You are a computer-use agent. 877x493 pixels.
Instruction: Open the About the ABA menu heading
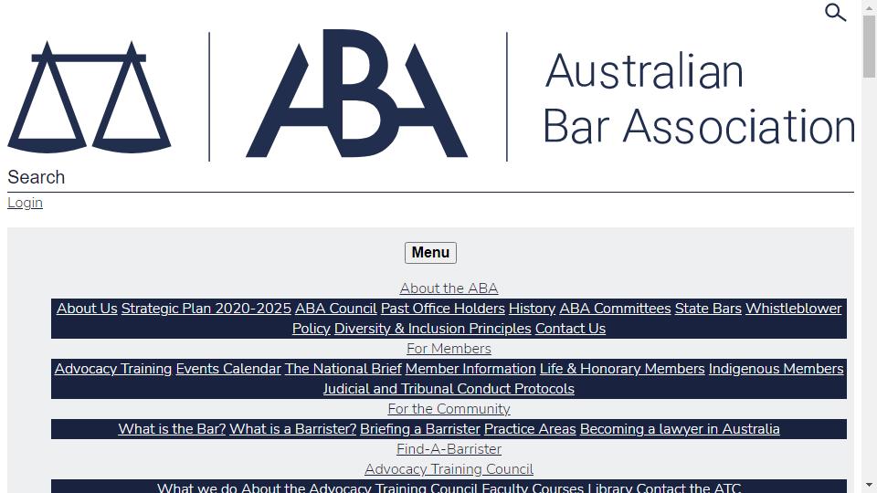tap(449, 288)
